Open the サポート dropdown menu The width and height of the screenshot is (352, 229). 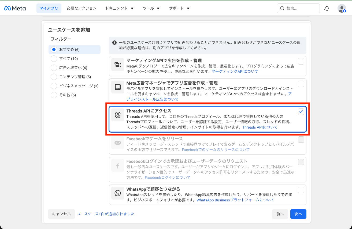tap(179, 8)
